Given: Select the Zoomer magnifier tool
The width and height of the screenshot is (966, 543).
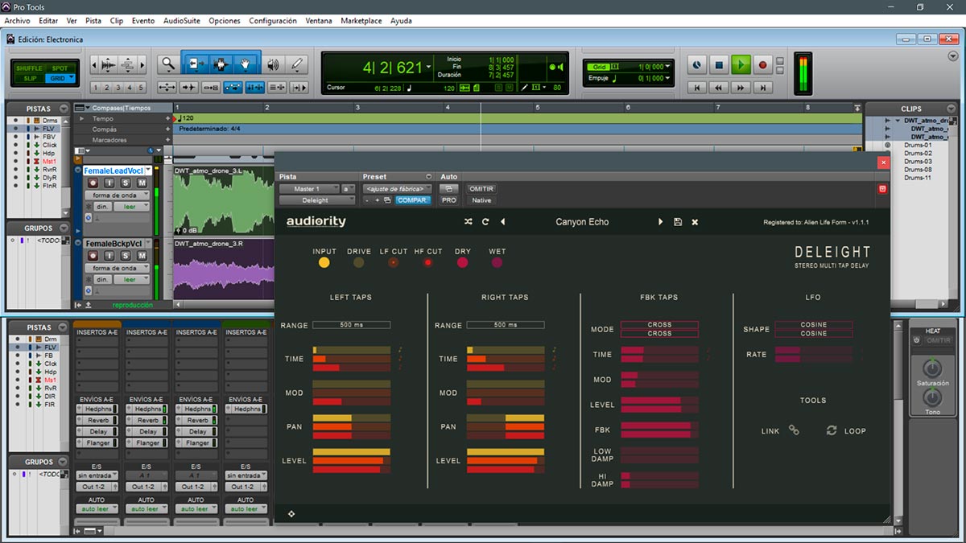Looking at the screenshot, I should point(167,65).
